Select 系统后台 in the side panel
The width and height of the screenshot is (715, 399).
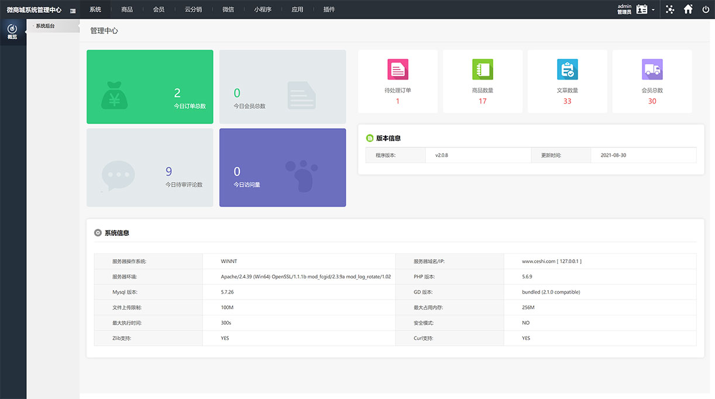[x=45, y=26]
